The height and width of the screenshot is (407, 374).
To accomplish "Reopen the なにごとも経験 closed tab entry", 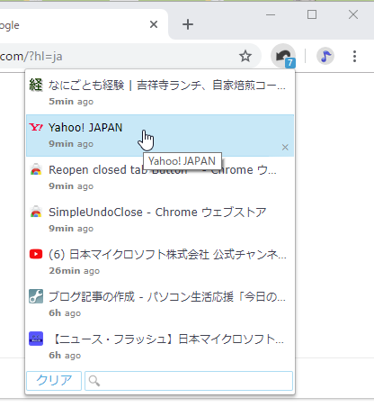I will (x=160, y=93).
